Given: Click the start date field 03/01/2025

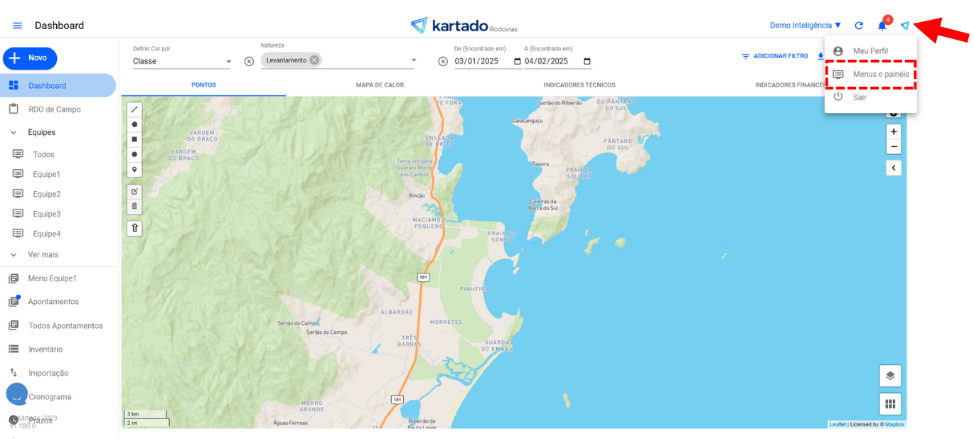Looking at the screenshot, I should tap(481, 61).
